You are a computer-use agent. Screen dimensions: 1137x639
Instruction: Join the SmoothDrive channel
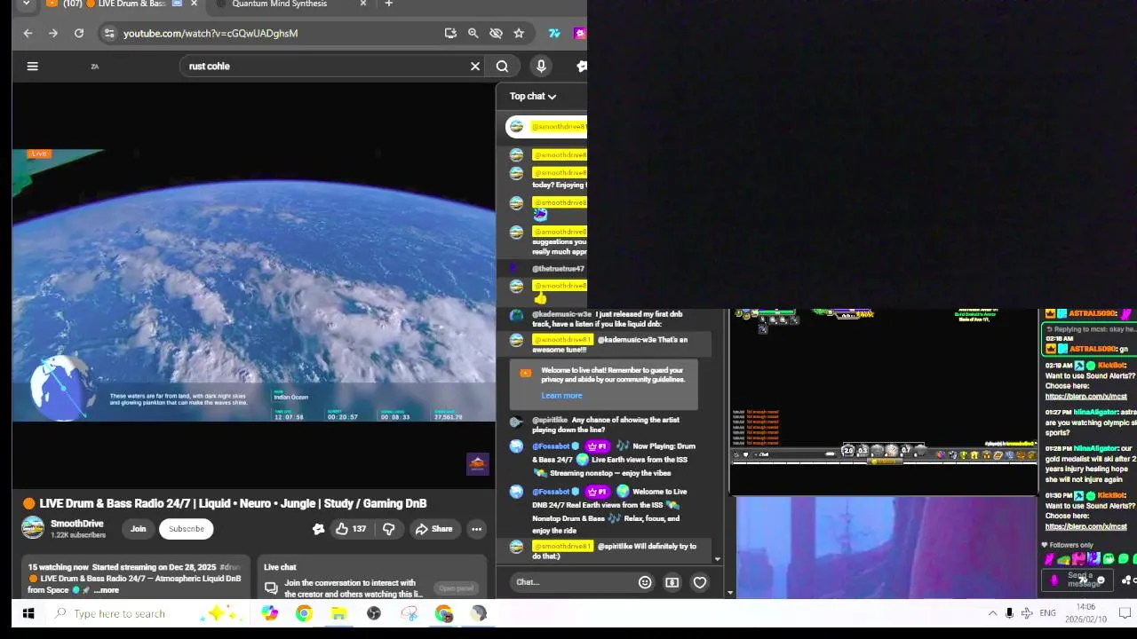[x=139, y=529]
